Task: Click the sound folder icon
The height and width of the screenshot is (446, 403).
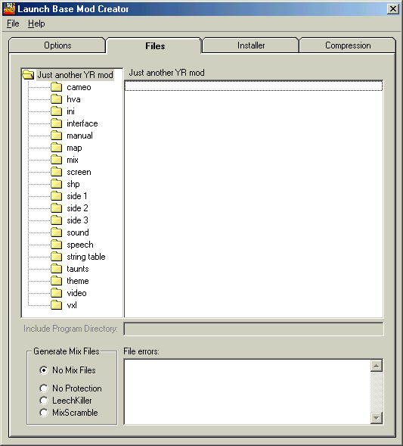Action: click(57, 232)
